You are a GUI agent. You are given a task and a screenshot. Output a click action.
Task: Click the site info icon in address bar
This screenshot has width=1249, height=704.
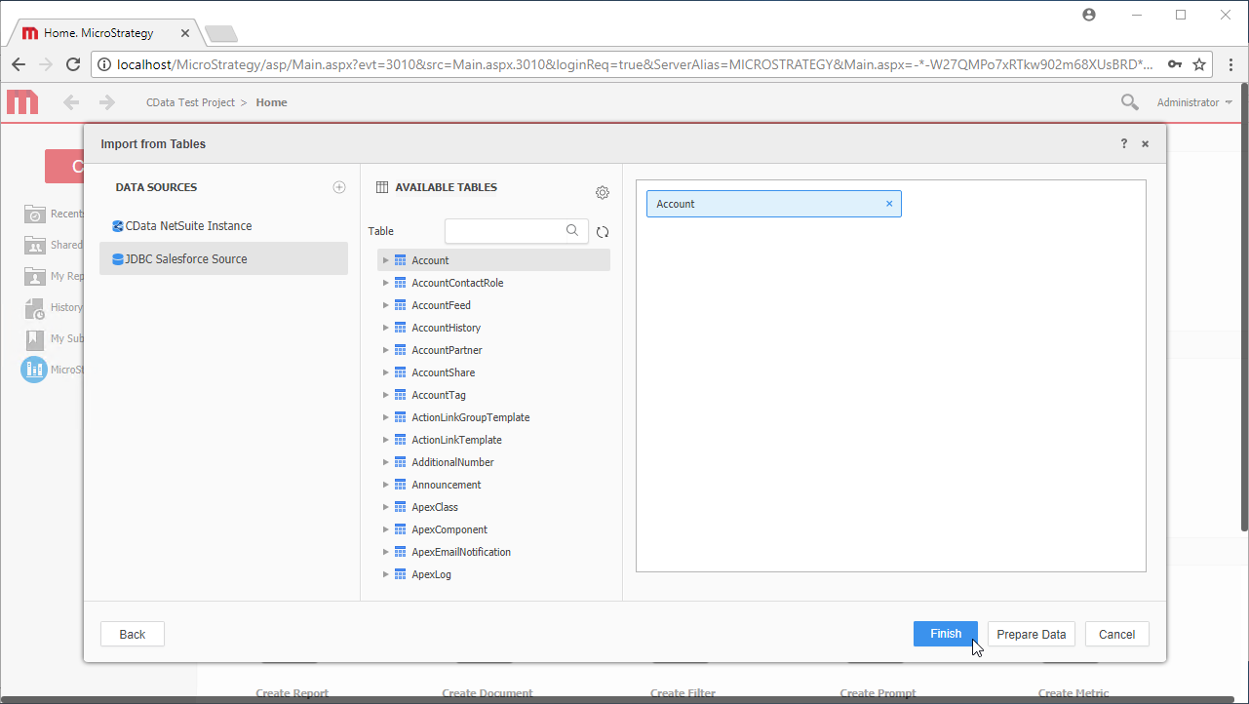coord(105,64)
